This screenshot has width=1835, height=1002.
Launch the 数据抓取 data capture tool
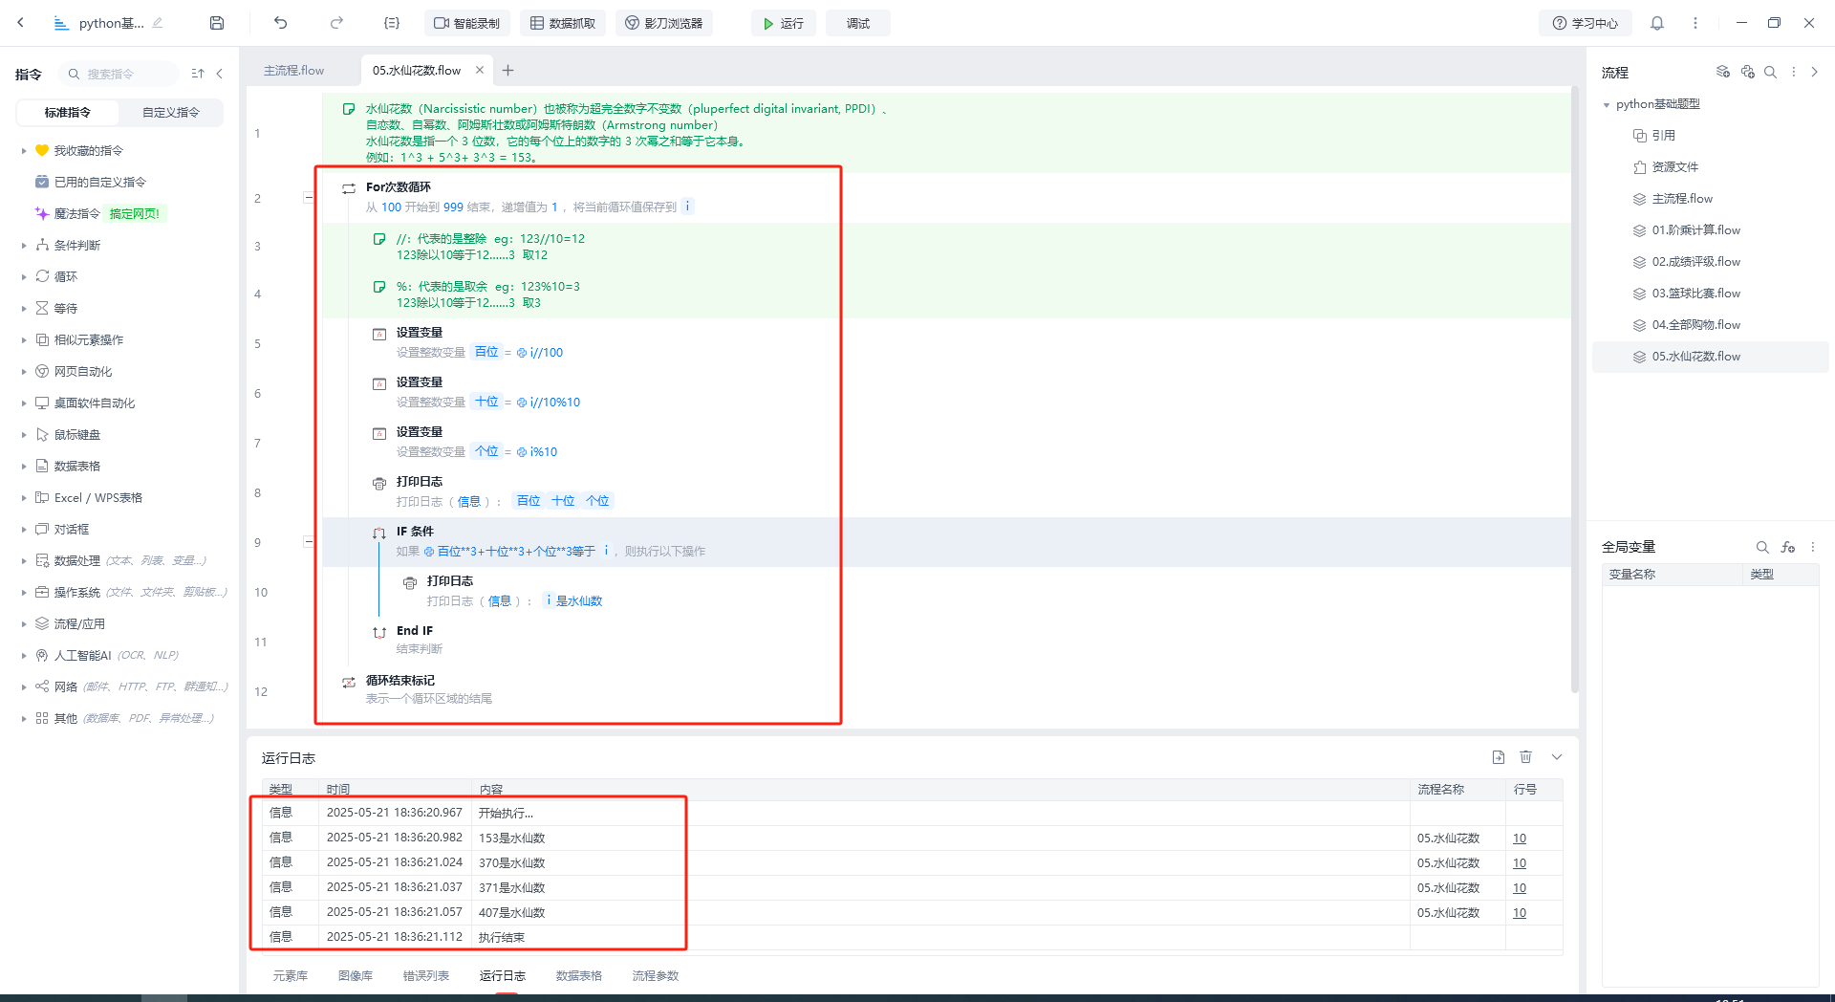tap(563, 22)
